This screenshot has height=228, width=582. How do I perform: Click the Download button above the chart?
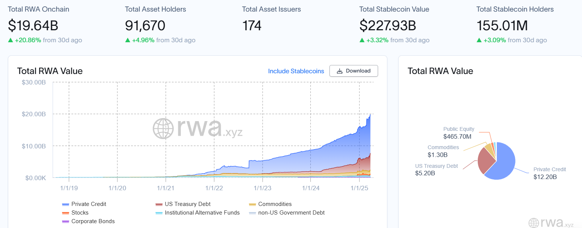pos(353,71)
